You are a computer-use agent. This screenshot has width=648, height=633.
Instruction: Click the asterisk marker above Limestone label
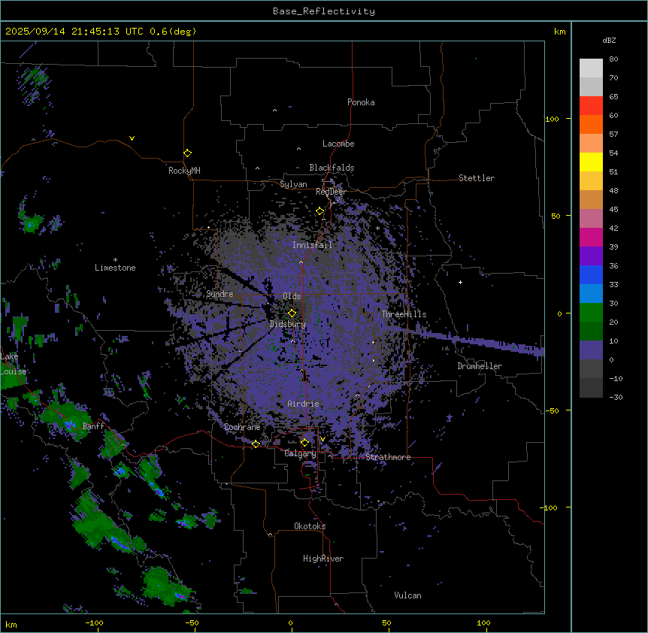click(115, 260)
